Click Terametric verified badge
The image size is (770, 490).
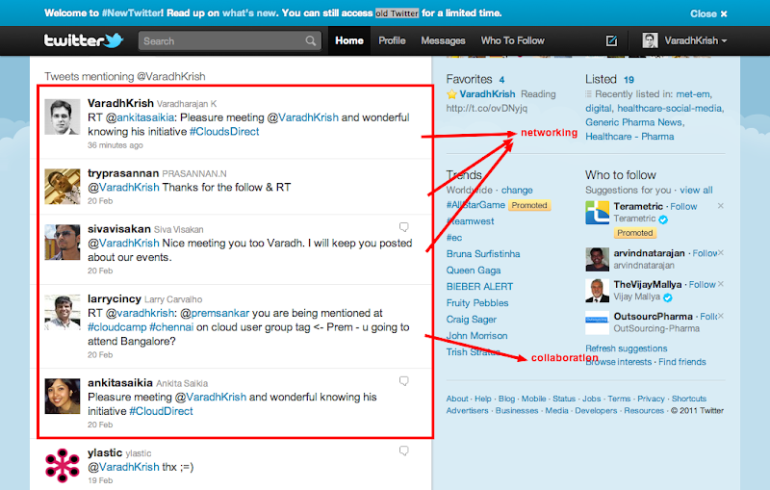tap(663, 219)
